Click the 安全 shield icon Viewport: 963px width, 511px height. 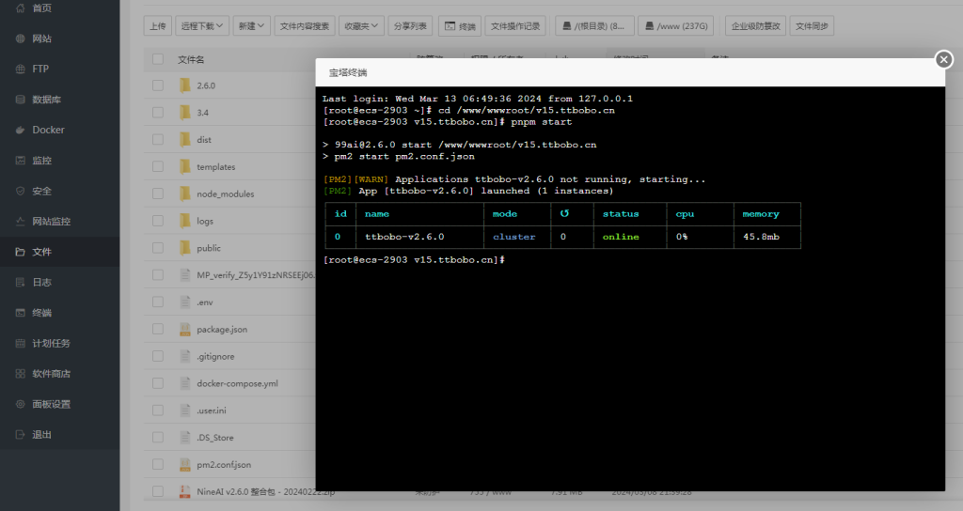coord(21,191)
